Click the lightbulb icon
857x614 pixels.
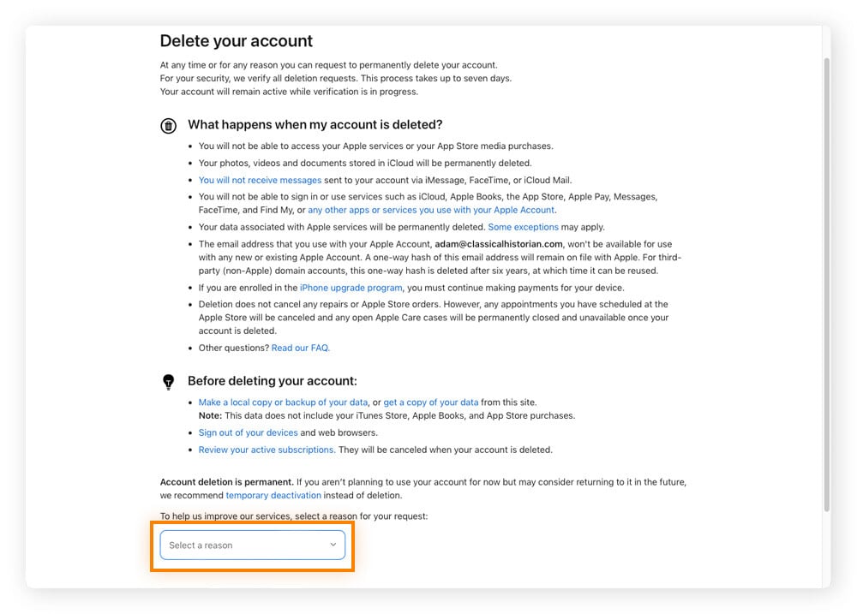[x=169, y=382]
